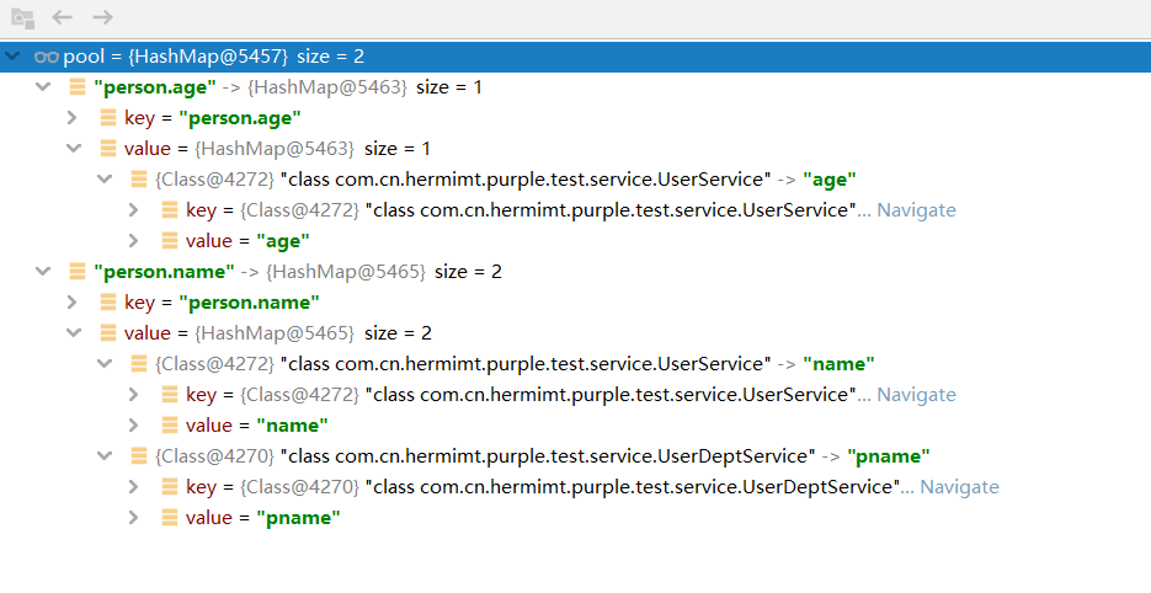The height and width of the screenshot is (593, 1151).
Task: Collapse the value = HashMap@5463 node
Action: click(74, 148)
